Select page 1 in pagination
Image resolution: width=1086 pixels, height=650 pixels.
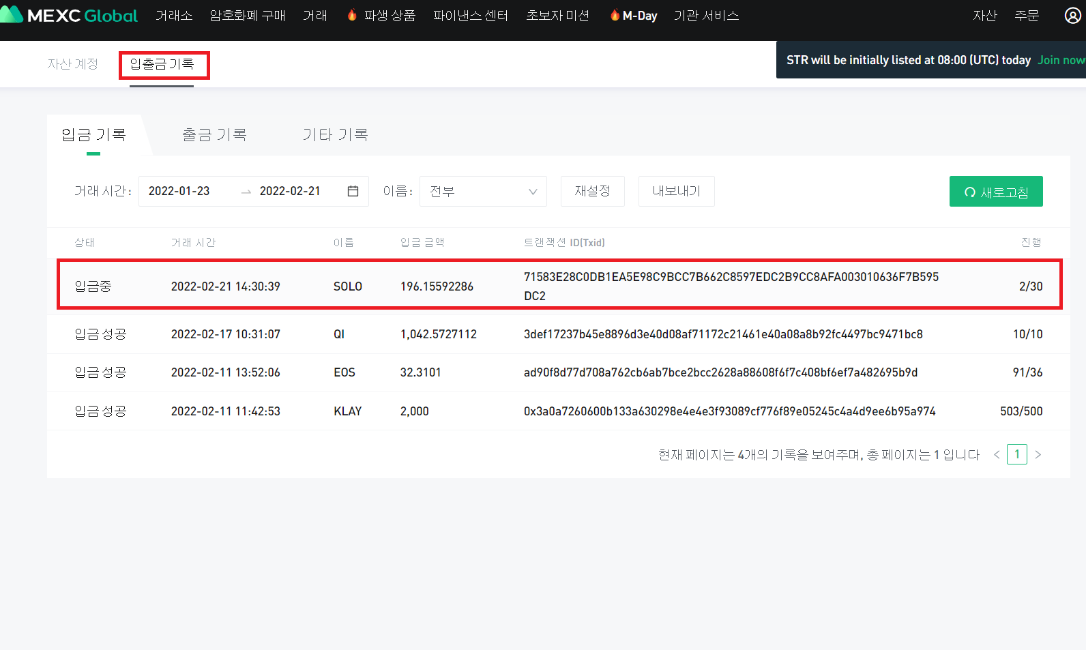coord(1017,454)
